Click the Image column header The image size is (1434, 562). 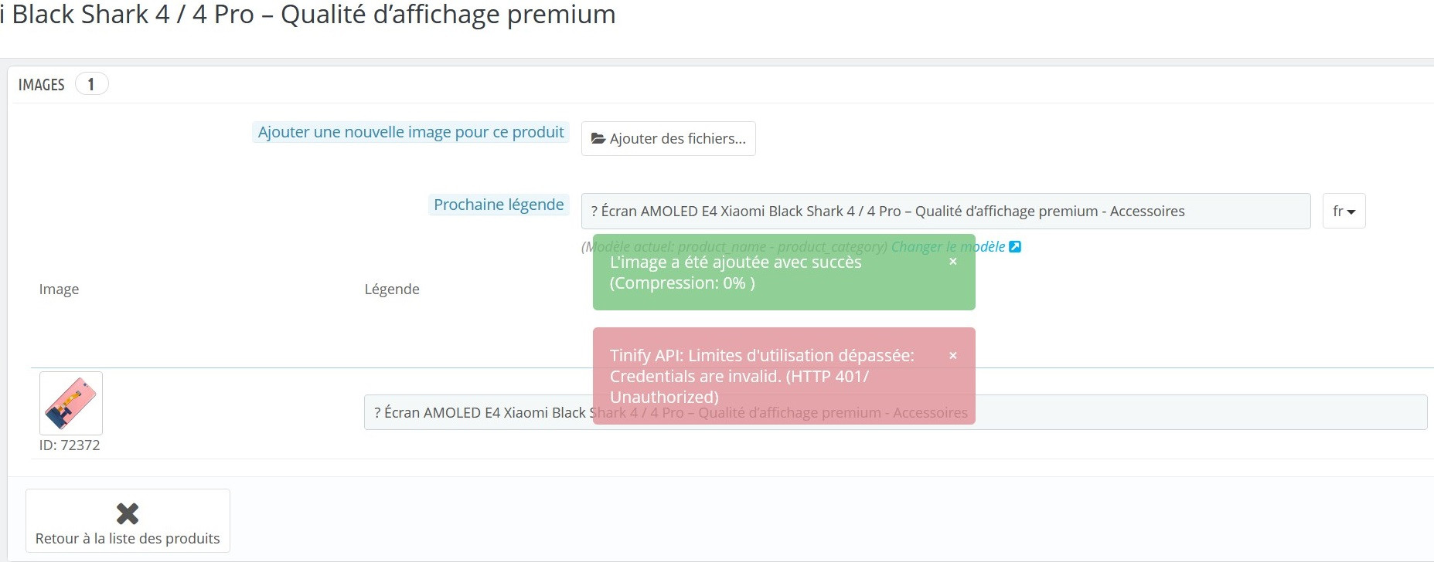pyautogui.click(x=59, y=289)
